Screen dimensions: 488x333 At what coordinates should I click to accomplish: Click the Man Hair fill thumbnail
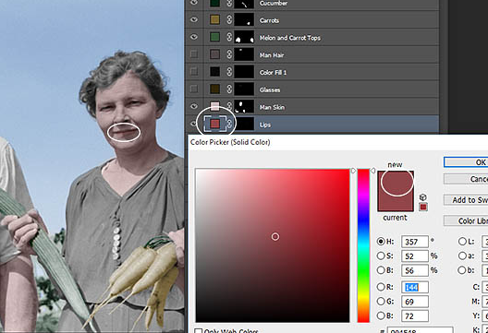coord(214,54)
